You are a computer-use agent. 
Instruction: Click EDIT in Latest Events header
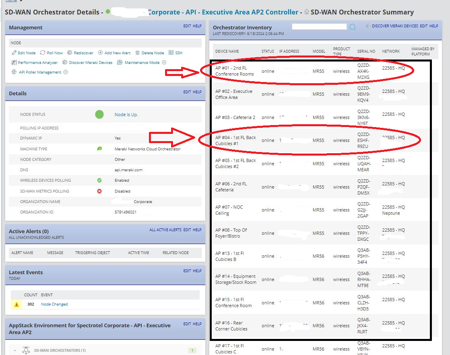coord(187,271)
